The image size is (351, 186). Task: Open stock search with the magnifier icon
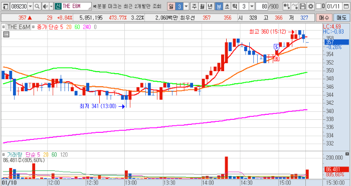click(38, 7)
